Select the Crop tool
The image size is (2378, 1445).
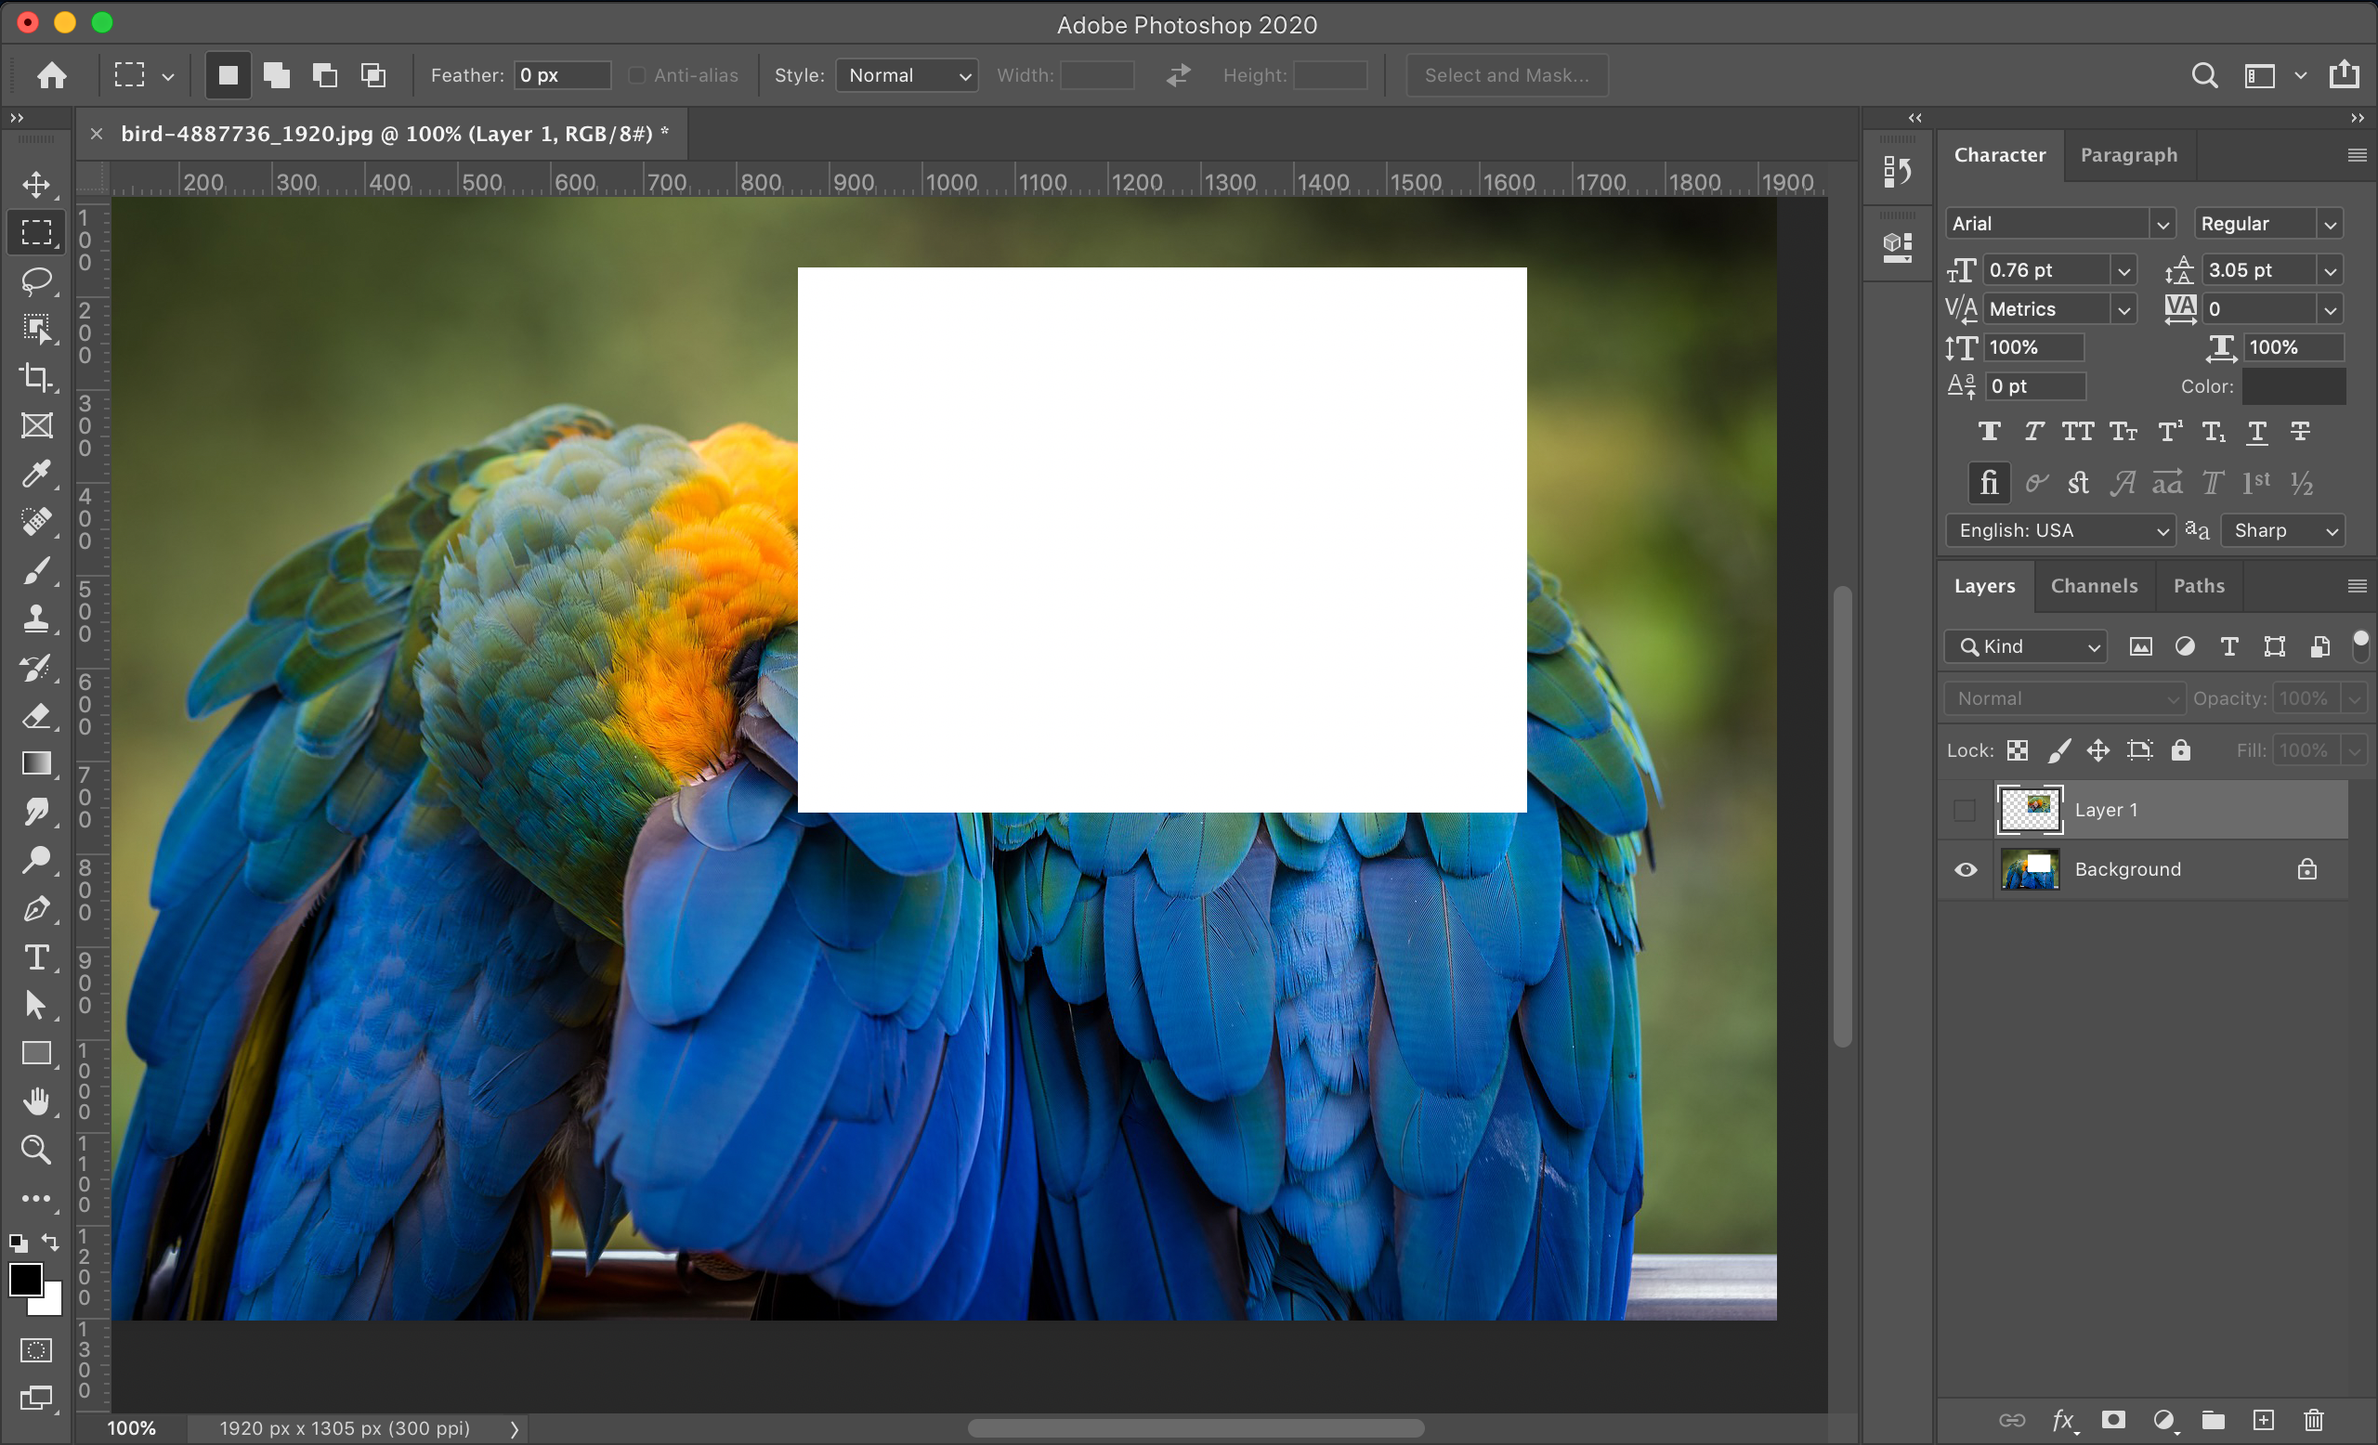tap(36, 377)
